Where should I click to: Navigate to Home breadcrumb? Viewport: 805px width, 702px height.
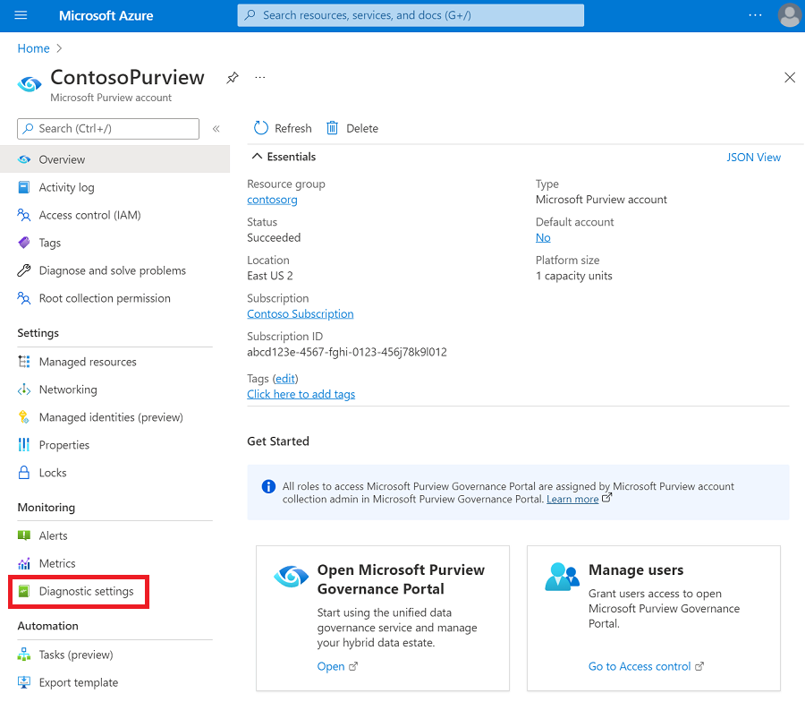pyautogui.click(x=33, y=48)
